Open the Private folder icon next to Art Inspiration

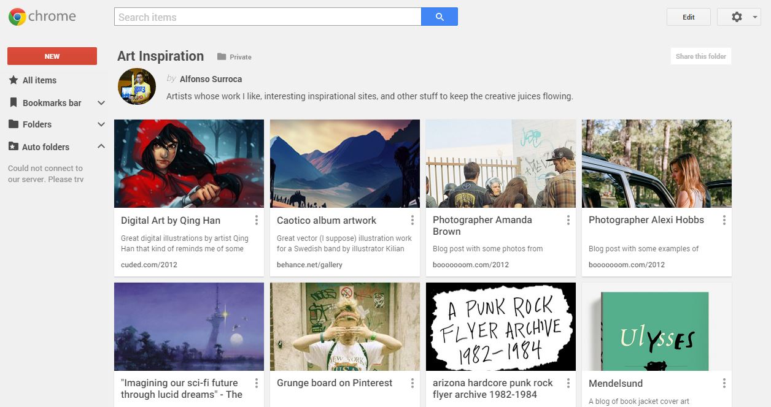221,56
